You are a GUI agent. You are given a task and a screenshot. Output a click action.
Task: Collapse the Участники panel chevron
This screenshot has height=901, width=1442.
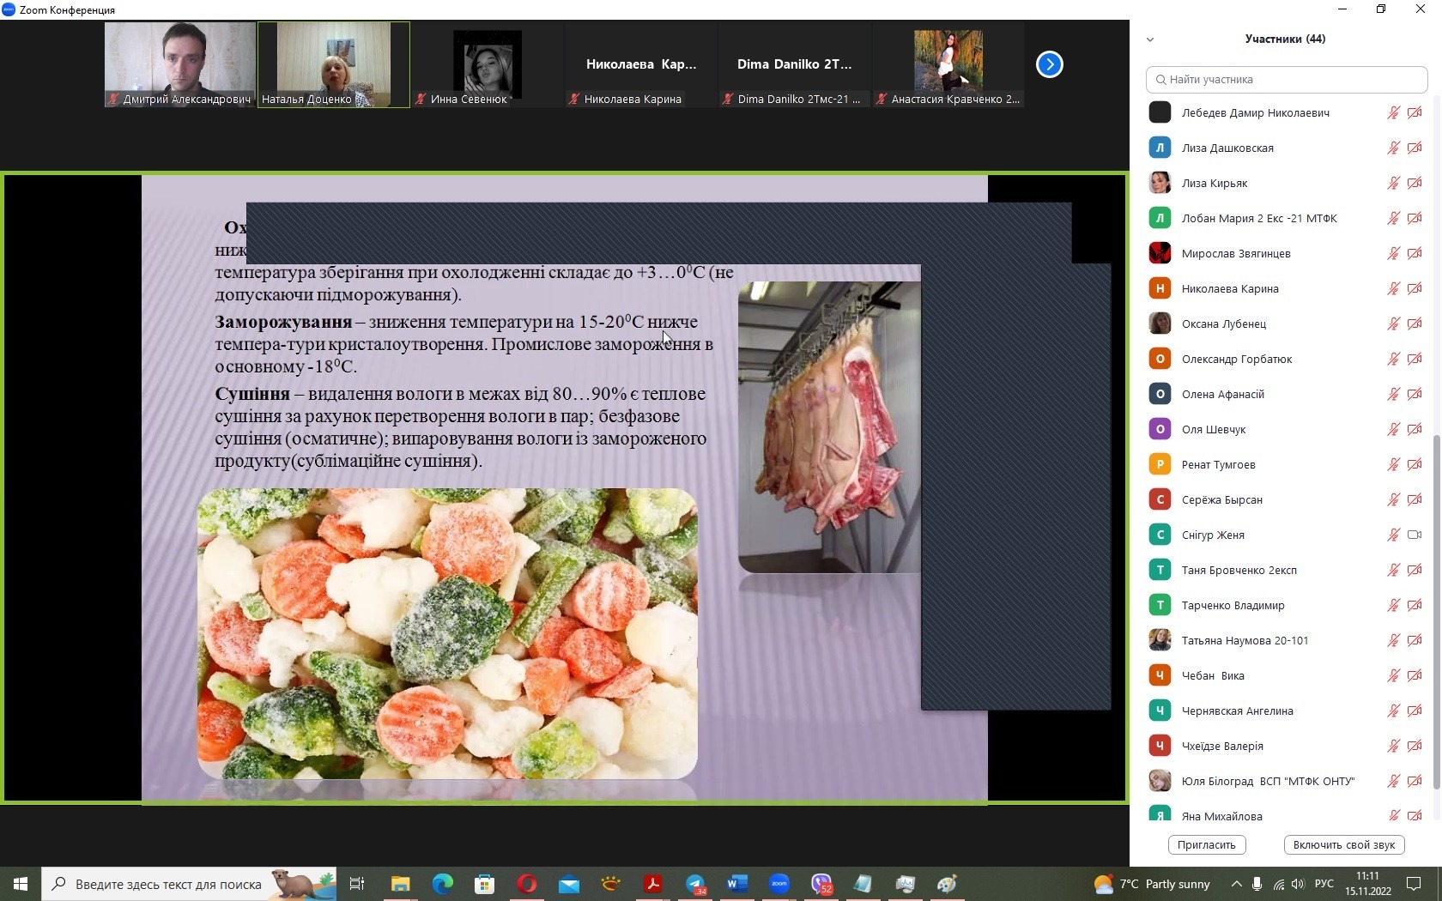[x=1150, y=39]
